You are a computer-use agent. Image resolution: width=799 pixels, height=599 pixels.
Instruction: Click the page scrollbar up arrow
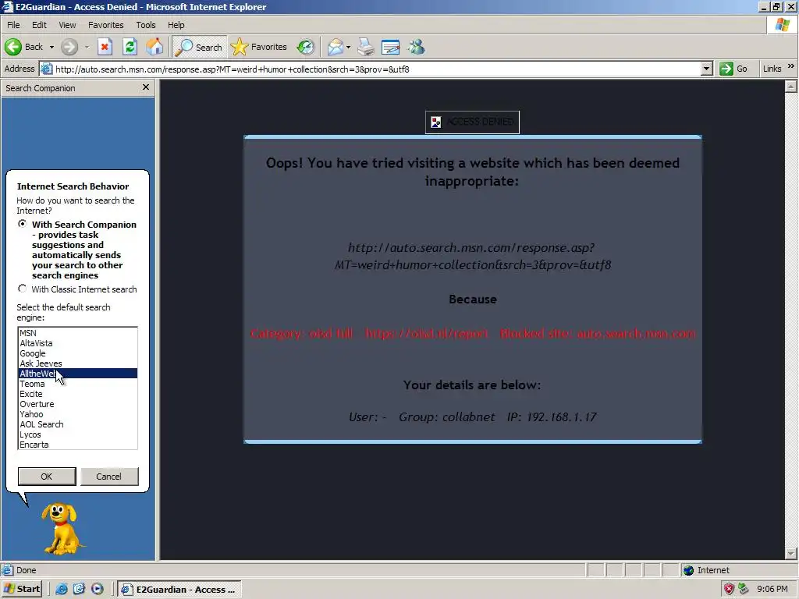coord(791,86)
